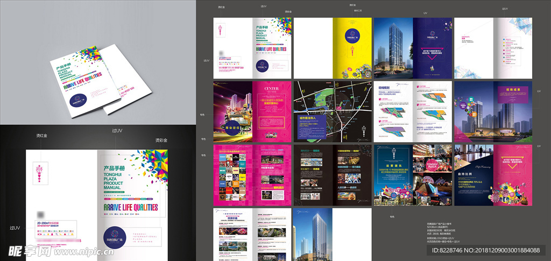Click the 商业定位 blue circle badge
Image resolution: width=551 pixels, height=261 pixels.
pos(234,128)
